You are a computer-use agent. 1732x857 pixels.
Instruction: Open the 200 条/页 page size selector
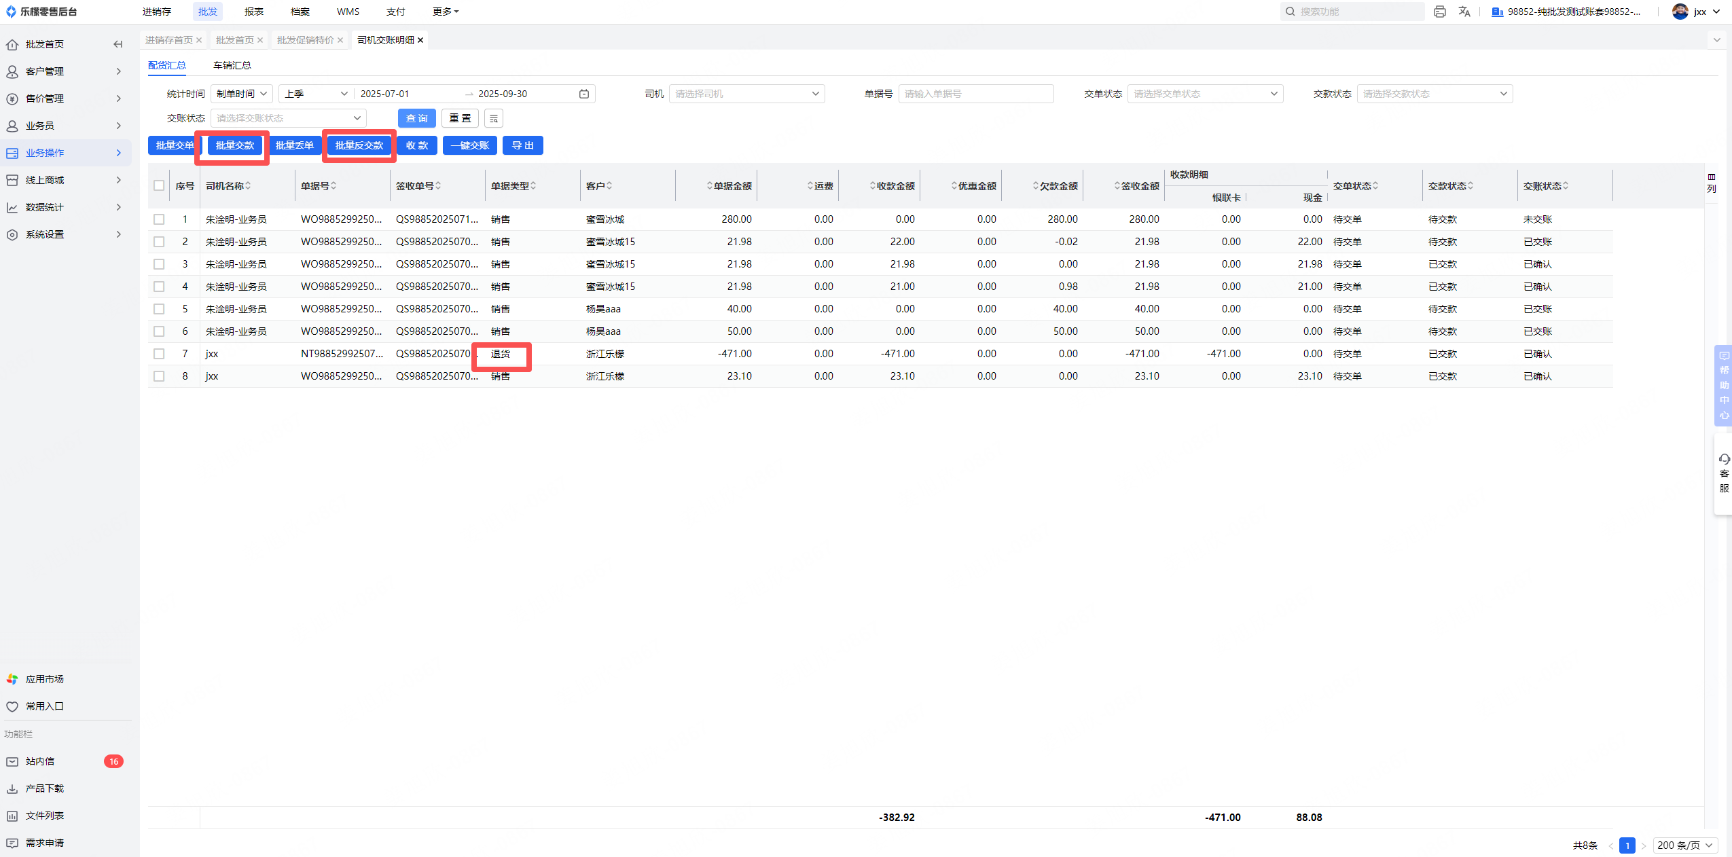coord(1684,845)
